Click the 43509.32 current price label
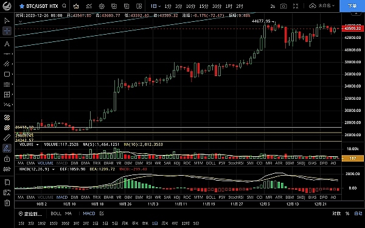 [x=353, y=29]
